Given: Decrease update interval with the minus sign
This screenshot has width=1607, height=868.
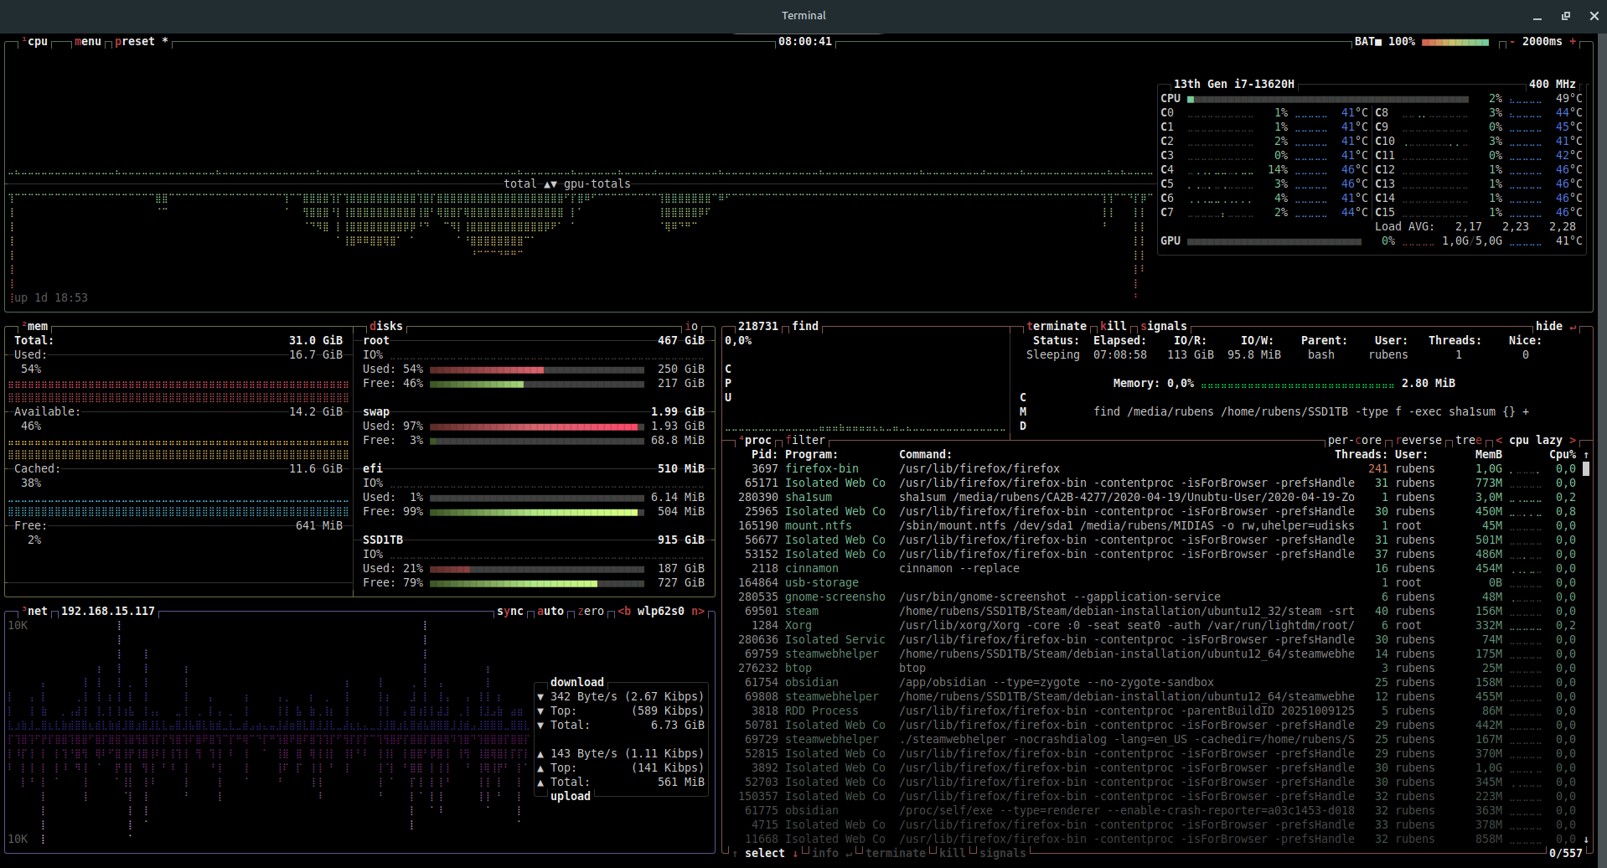Looking at the screenshot, I should coord(1511,42).
